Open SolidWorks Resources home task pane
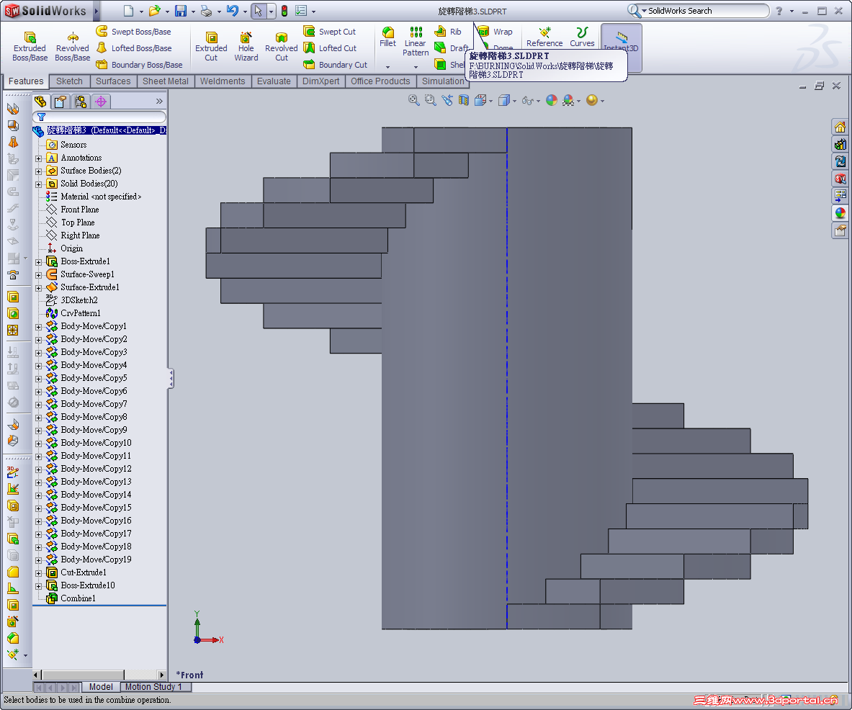The width and height of the screenshot is (852, 710). [840, 127]
